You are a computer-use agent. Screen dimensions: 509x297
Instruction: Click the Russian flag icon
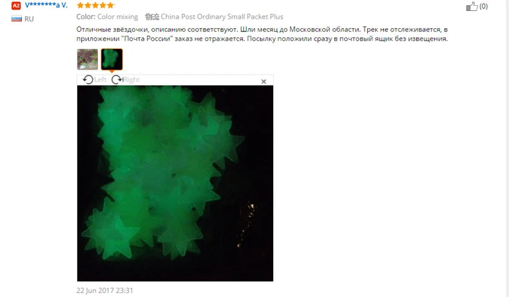[x=17, y=19]
